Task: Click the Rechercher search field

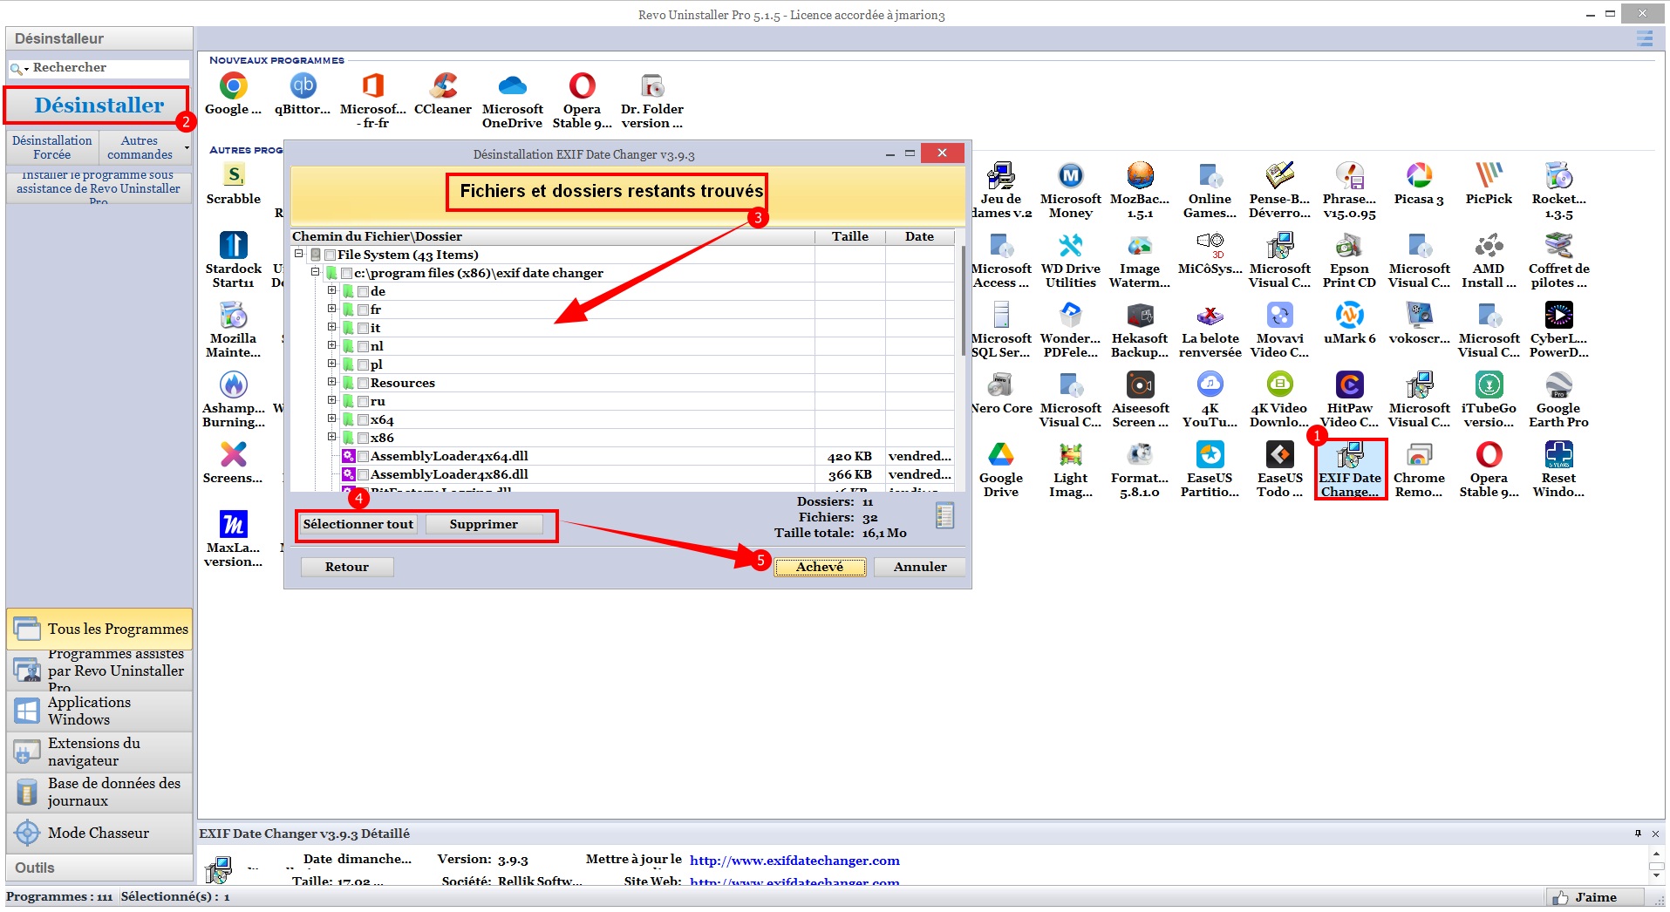Action: click(x=109, y=68)
